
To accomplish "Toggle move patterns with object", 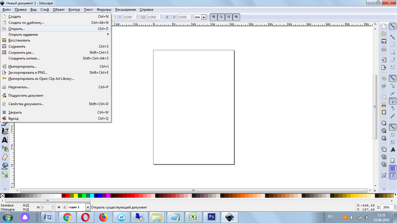I will click(x=236, y=17).
